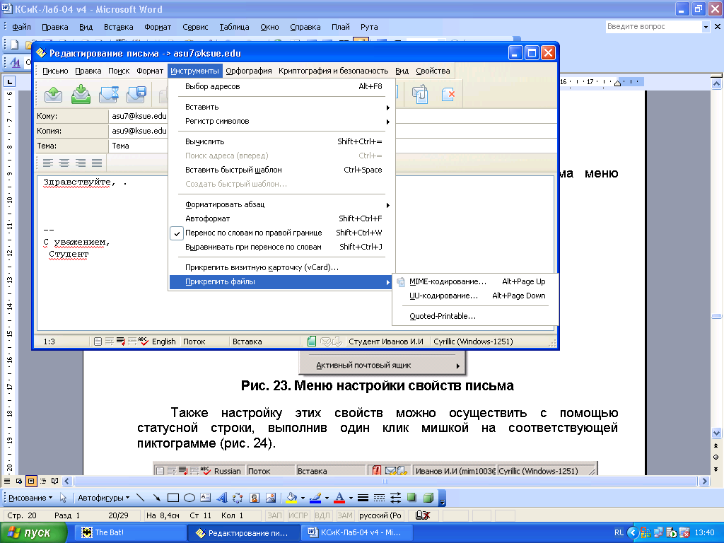Select Выбор адресов menu item
724x543 pixels.
[281, 86]
